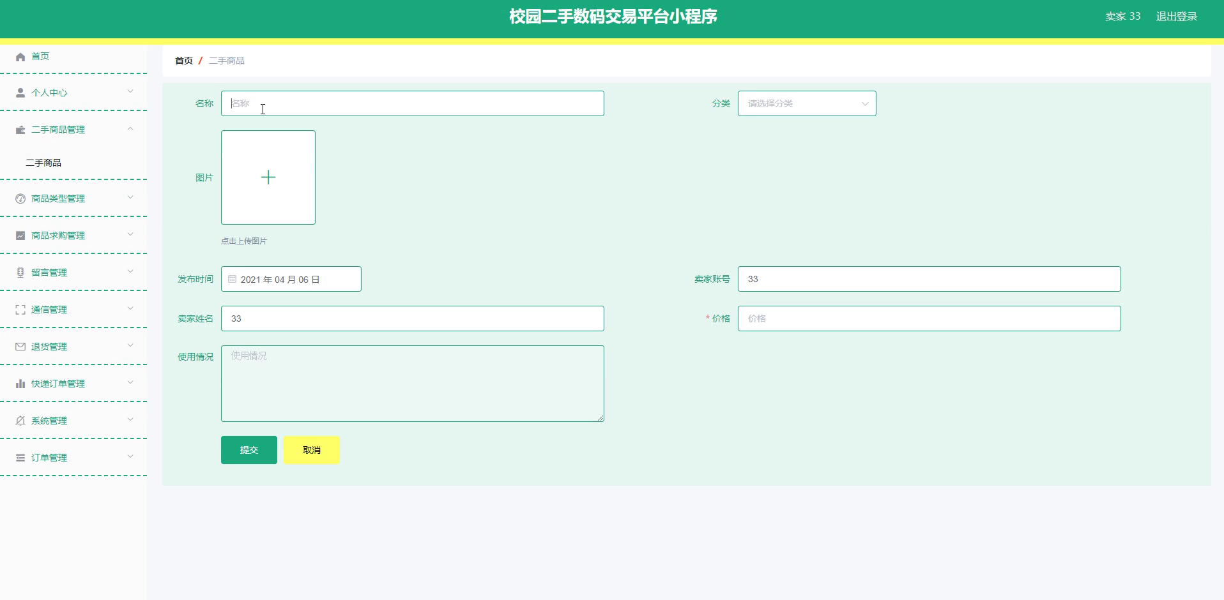Viewport: 1224px width, 600px height.
Task: Open the 系统管理 menu
Action: click(x=73, y=421)
